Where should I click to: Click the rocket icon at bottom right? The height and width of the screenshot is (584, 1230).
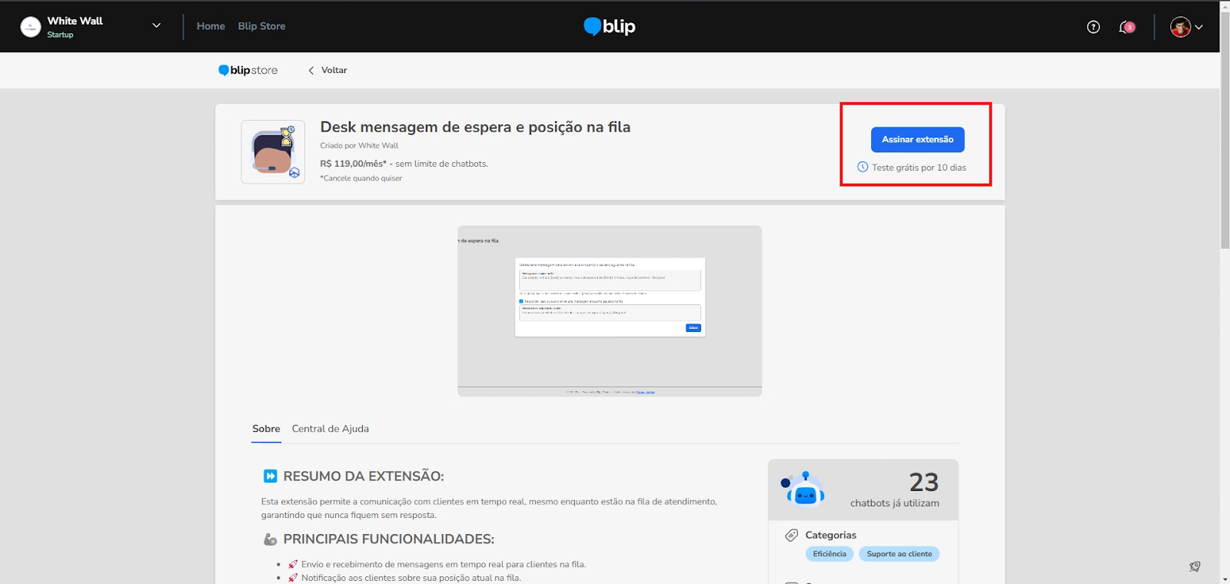coord(1195,566)
